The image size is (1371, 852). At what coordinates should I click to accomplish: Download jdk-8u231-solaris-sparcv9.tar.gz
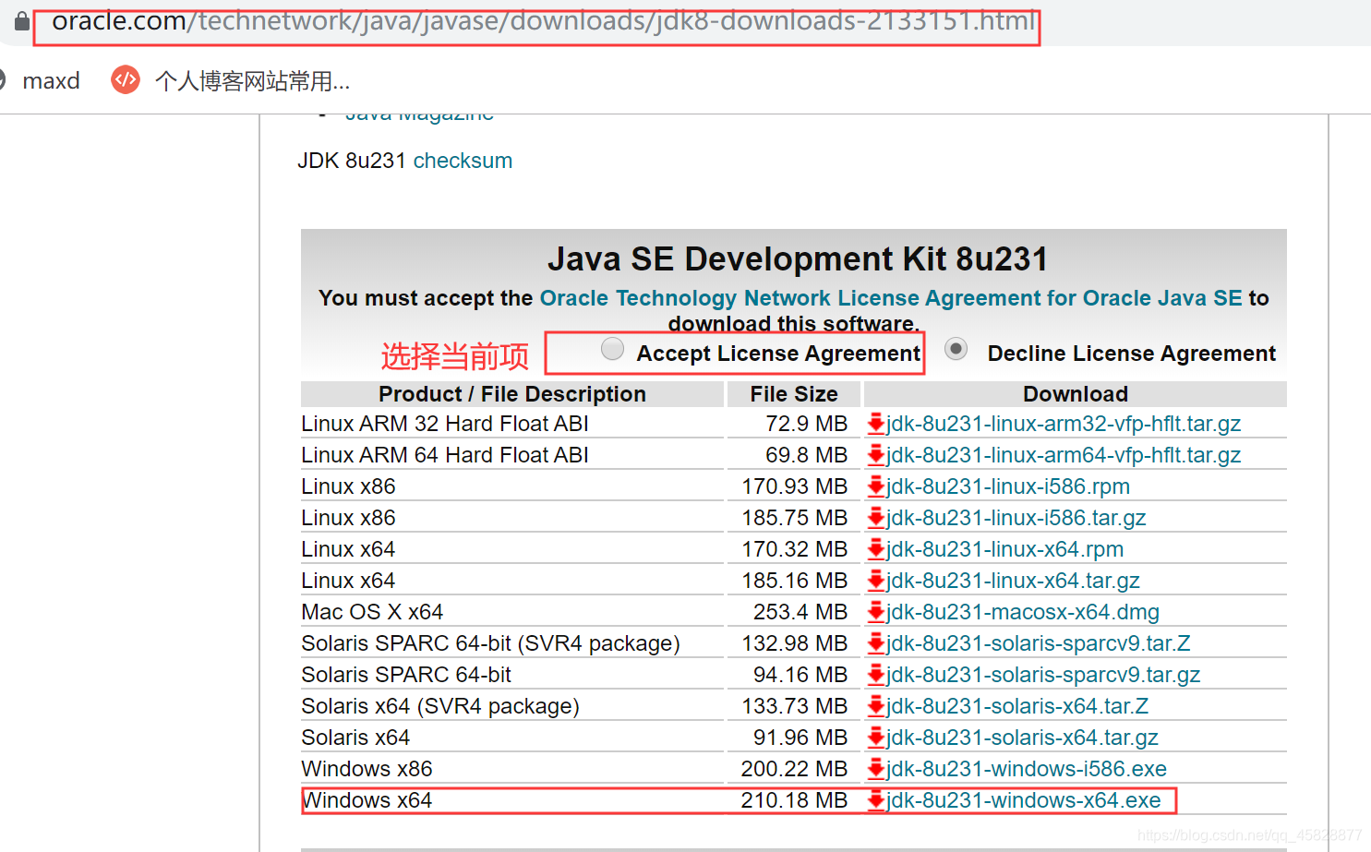pos(1044,675)
